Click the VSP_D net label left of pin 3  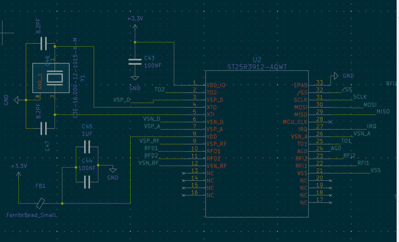122,100
